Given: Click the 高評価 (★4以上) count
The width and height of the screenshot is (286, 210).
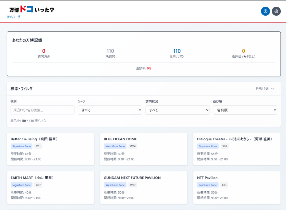Looking at the screenshot, I should (243, 51).
